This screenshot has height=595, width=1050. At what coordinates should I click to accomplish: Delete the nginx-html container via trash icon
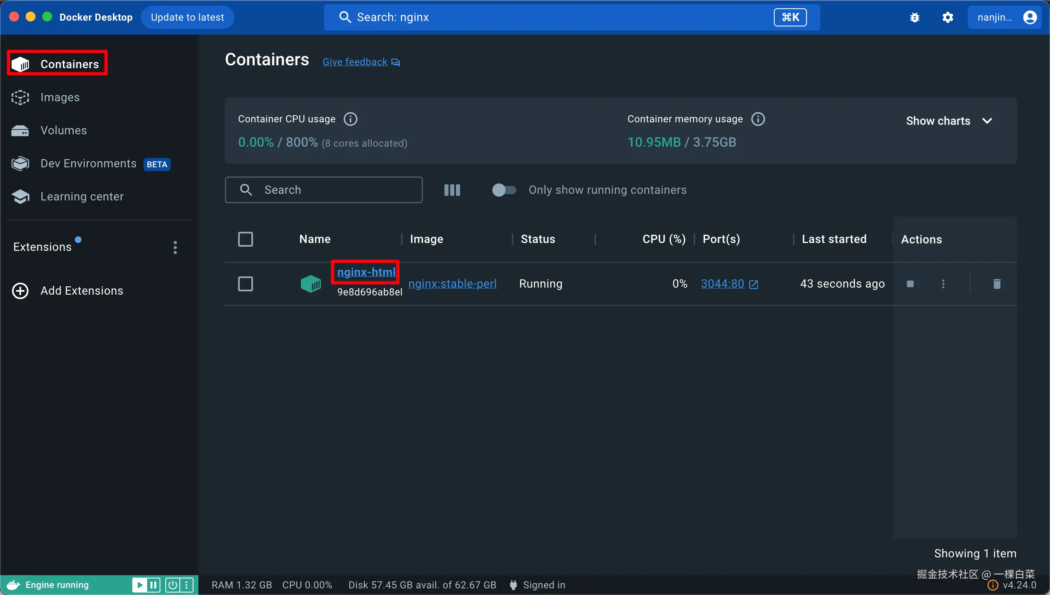997,284
